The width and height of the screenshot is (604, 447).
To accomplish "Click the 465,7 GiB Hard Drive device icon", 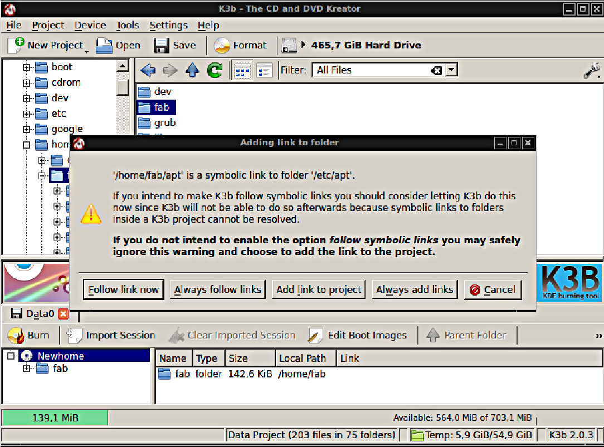I will pyautogui.click(x=289, y=46).
